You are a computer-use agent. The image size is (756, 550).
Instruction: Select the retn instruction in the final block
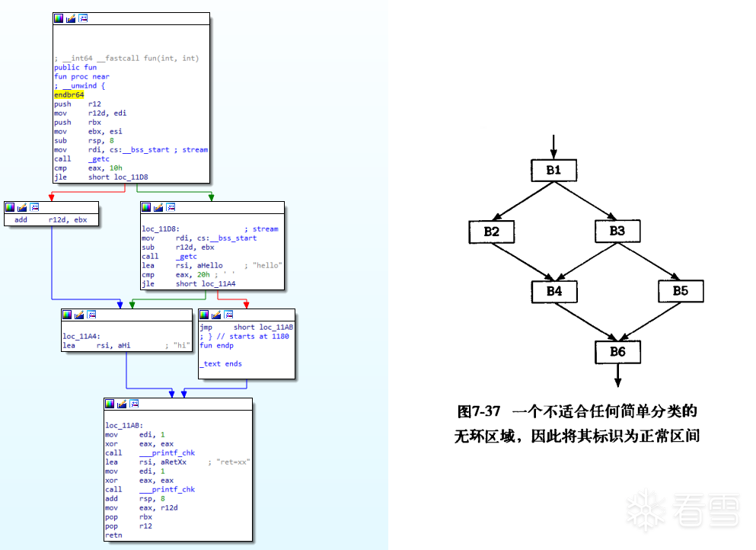(x=113, y=536)
